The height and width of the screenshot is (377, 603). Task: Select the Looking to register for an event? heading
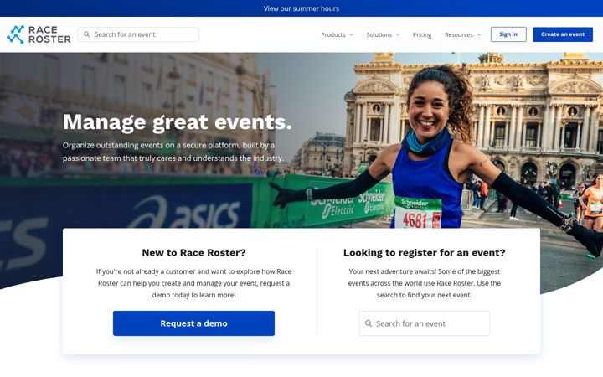click(x=424, y=252)
